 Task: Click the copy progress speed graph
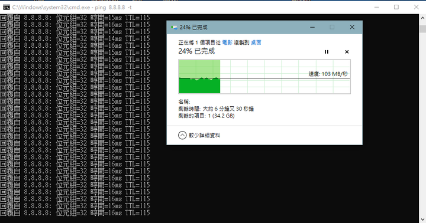coord(264,77)
